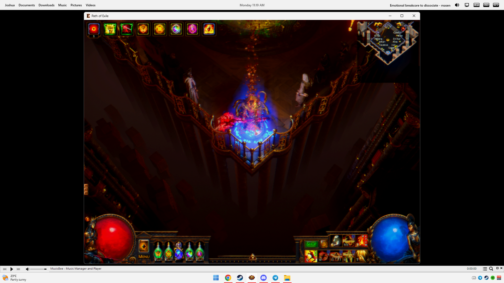Open Telegram from the taskbar

coord(275,278)
